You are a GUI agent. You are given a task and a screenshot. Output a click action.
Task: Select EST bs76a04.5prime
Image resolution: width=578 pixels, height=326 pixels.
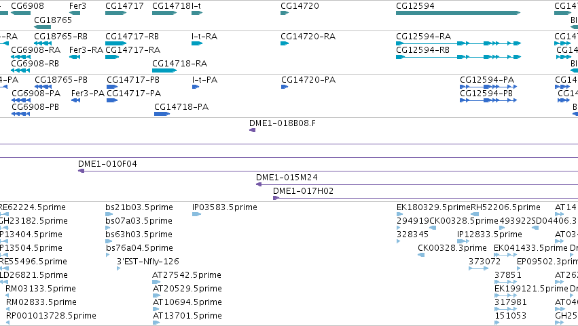click(x=139, y=248)
